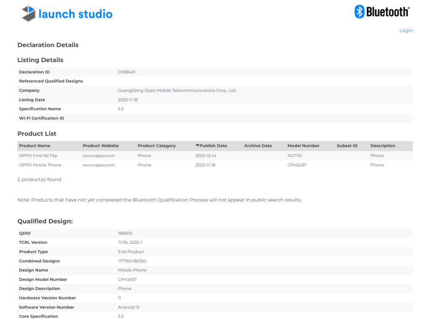Sort table by Product Name header
Viewport: 430px width, 320px height.
[34, 146]
